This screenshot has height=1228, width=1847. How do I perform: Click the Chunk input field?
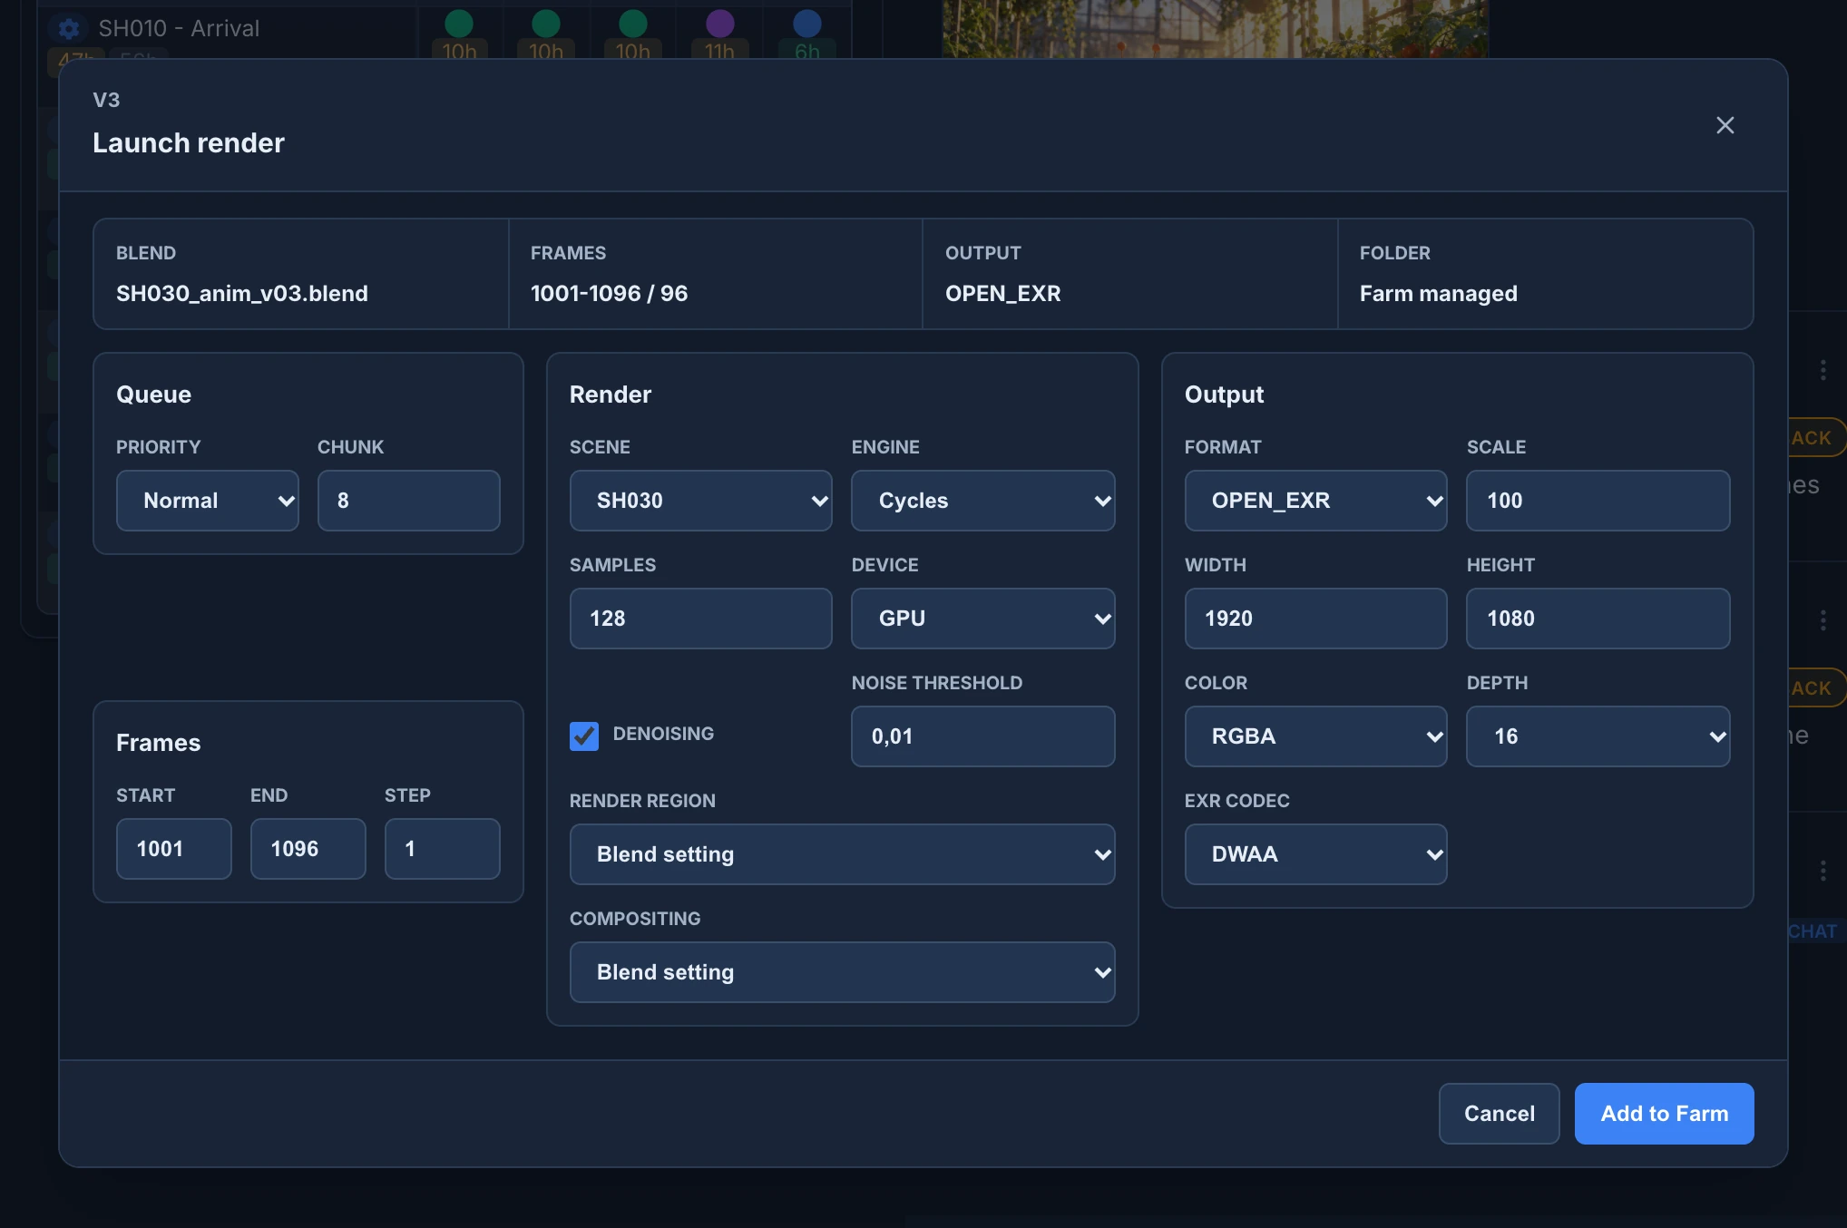[x=408, y=501]
